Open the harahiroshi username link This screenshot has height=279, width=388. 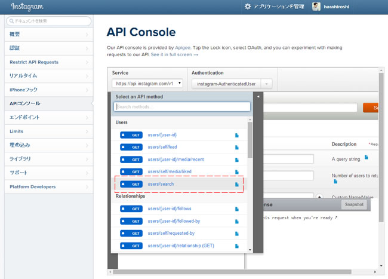point(336,7)
